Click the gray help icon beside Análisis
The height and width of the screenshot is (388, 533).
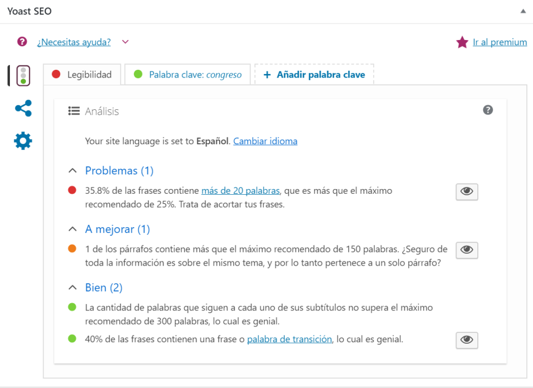coord(488,110)
